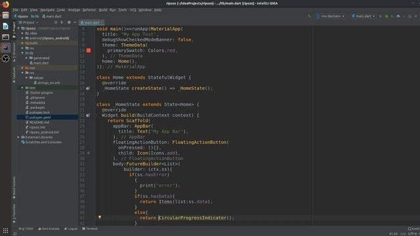Open the Terminal tool window

point(90,229)
